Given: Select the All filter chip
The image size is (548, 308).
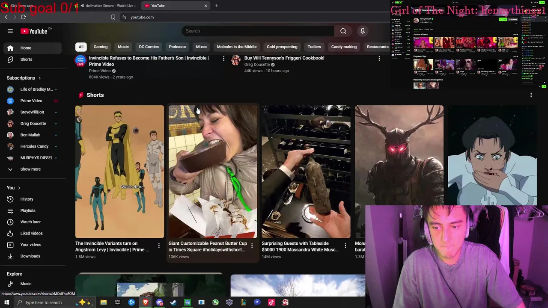Looking at the screenshot, I should coord(81,47).
